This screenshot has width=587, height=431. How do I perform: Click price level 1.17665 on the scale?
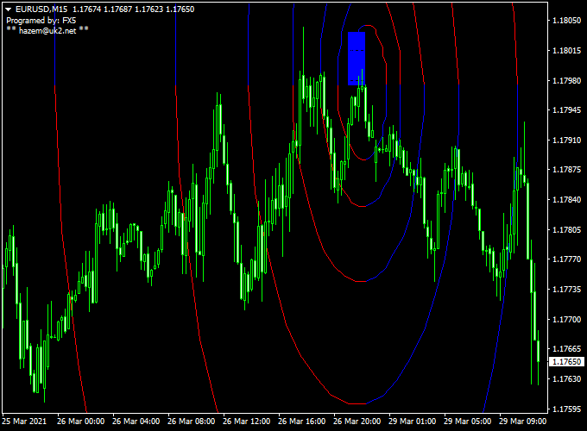pos(567,349)
